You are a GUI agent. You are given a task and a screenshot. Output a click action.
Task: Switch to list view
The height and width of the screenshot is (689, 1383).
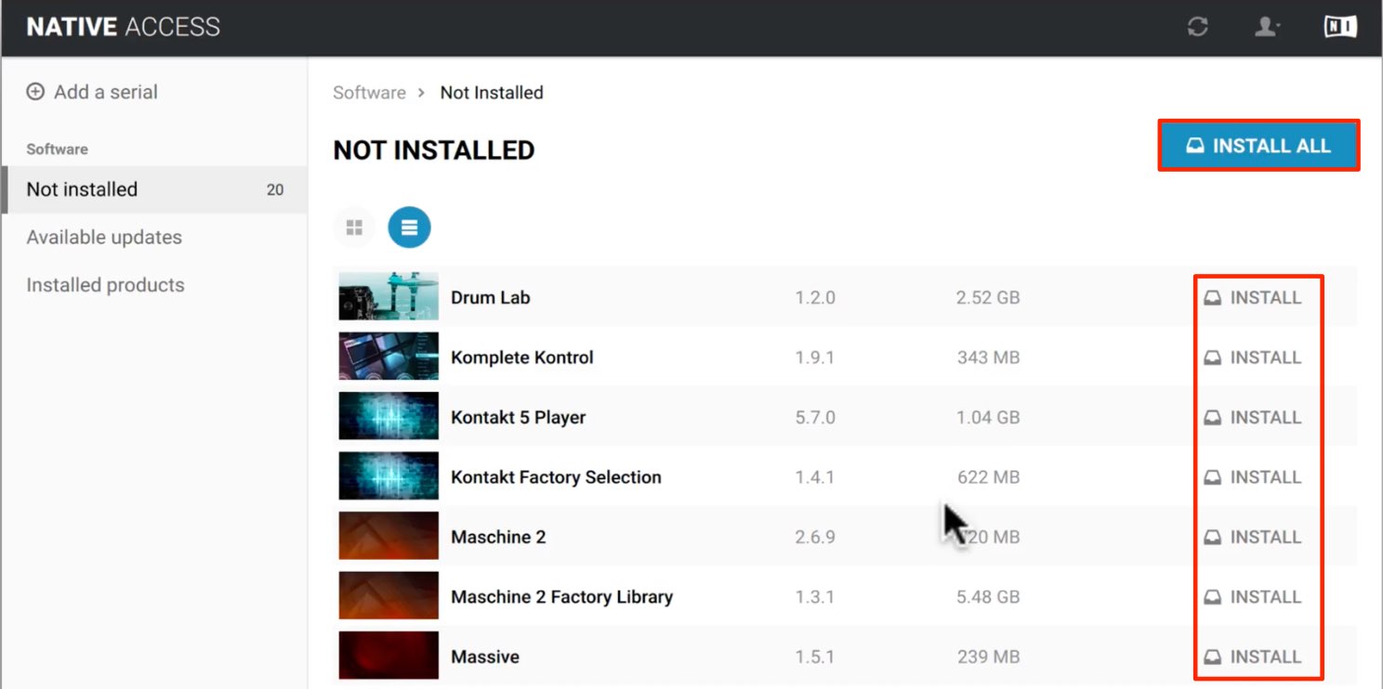[x=410, y=227]
